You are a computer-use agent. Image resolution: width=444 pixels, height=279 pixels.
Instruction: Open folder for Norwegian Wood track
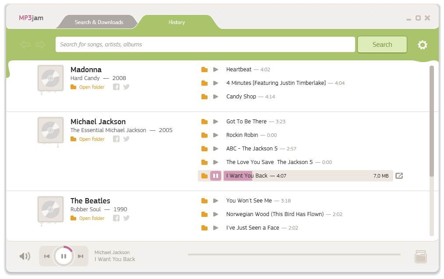coord(204,214)
